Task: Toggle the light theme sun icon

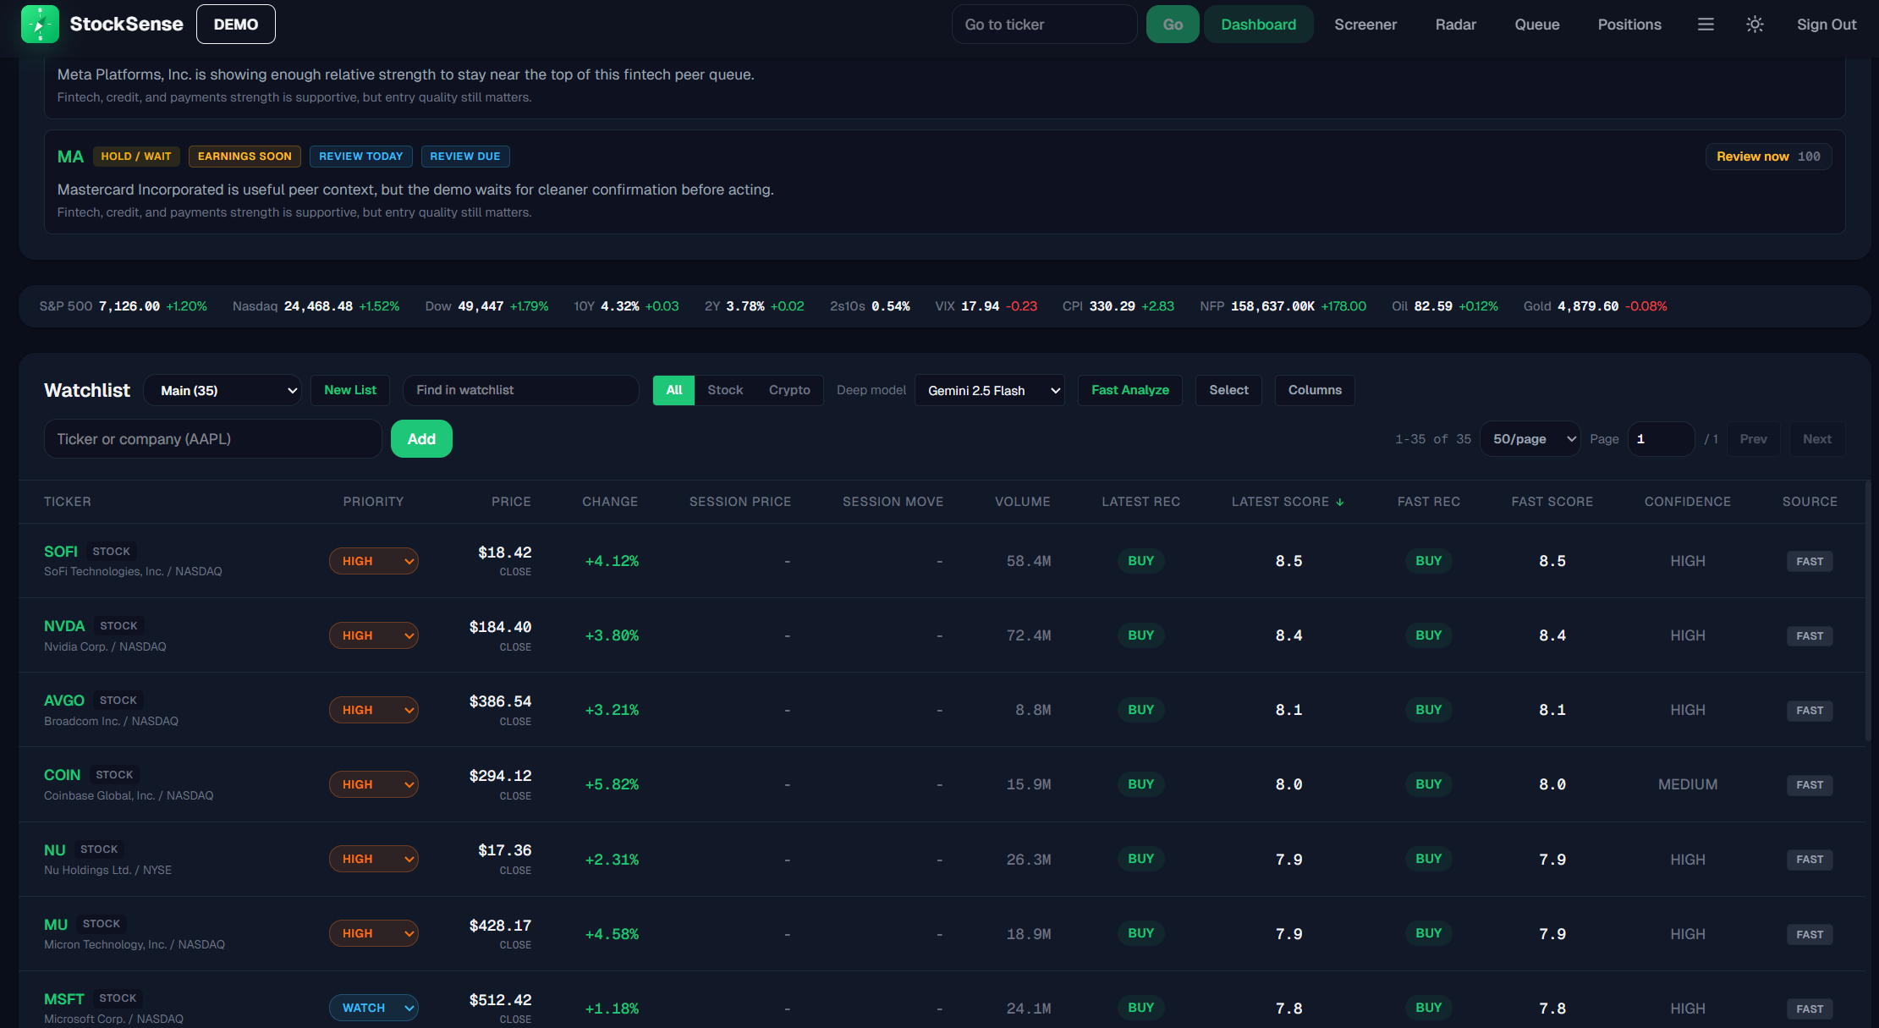Action: (1755, 25)
